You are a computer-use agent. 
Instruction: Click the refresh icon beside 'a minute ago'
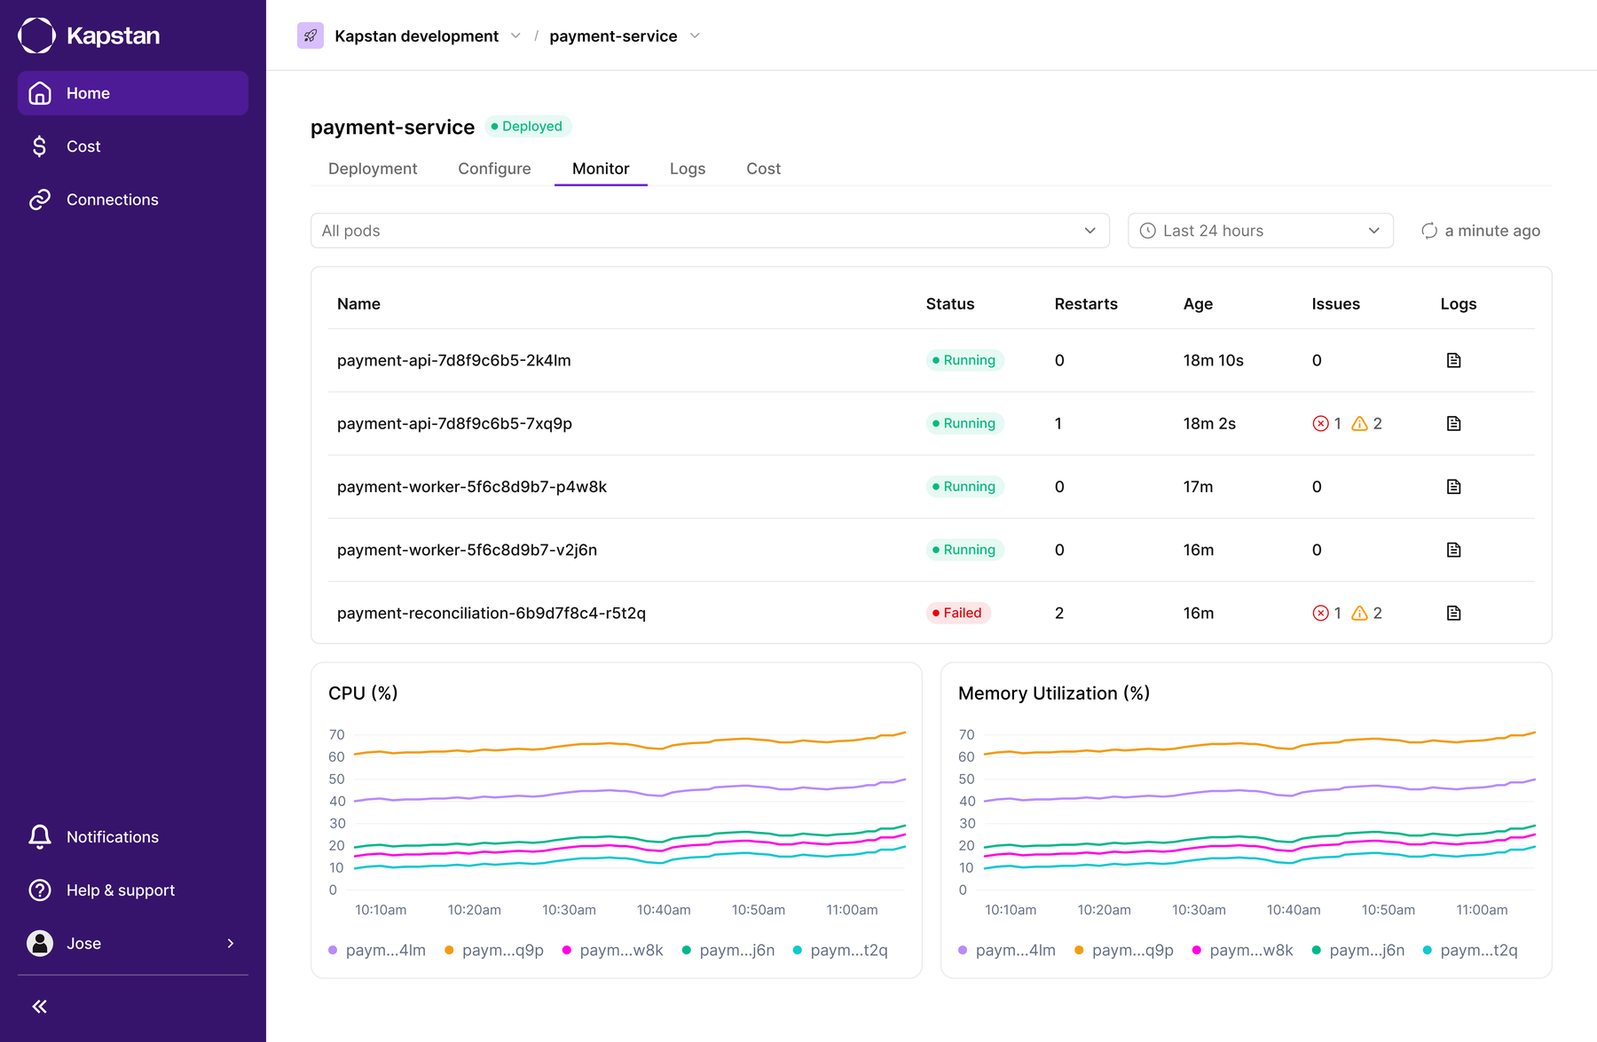coord(1429,231)
